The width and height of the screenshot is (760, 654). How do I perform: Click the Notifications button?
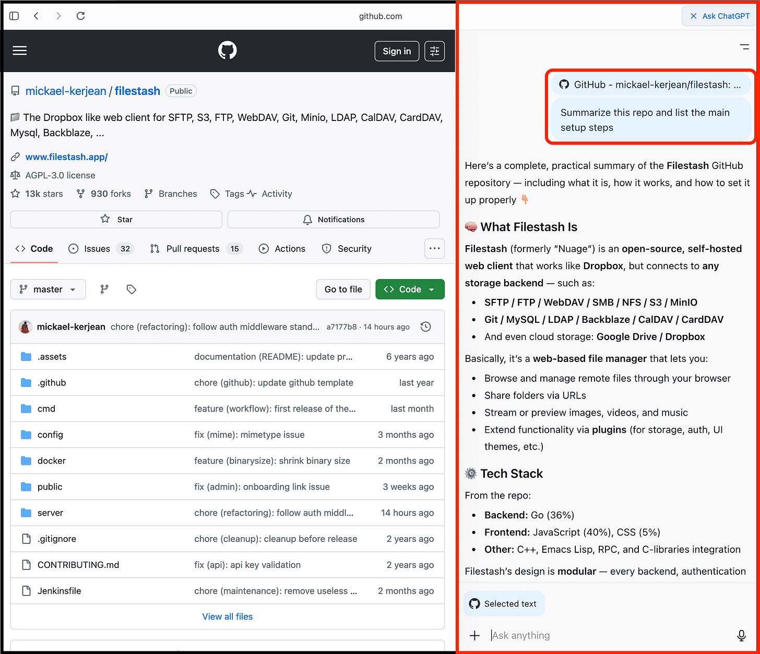pyautogui.click(x=334, y=220)
